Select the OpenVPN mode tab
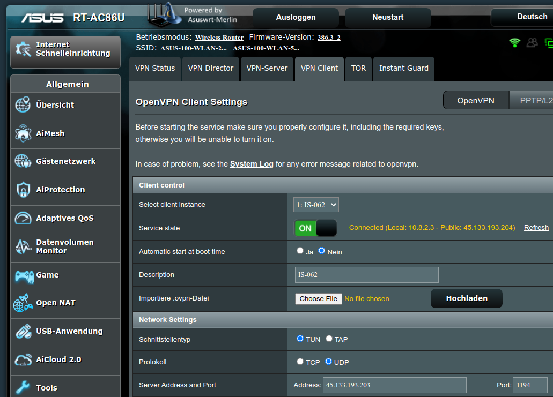Screen dimensions: 553x397 point(476,100)
